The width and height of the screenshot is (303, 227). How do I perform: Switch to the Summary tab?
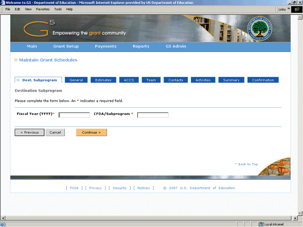232,80
